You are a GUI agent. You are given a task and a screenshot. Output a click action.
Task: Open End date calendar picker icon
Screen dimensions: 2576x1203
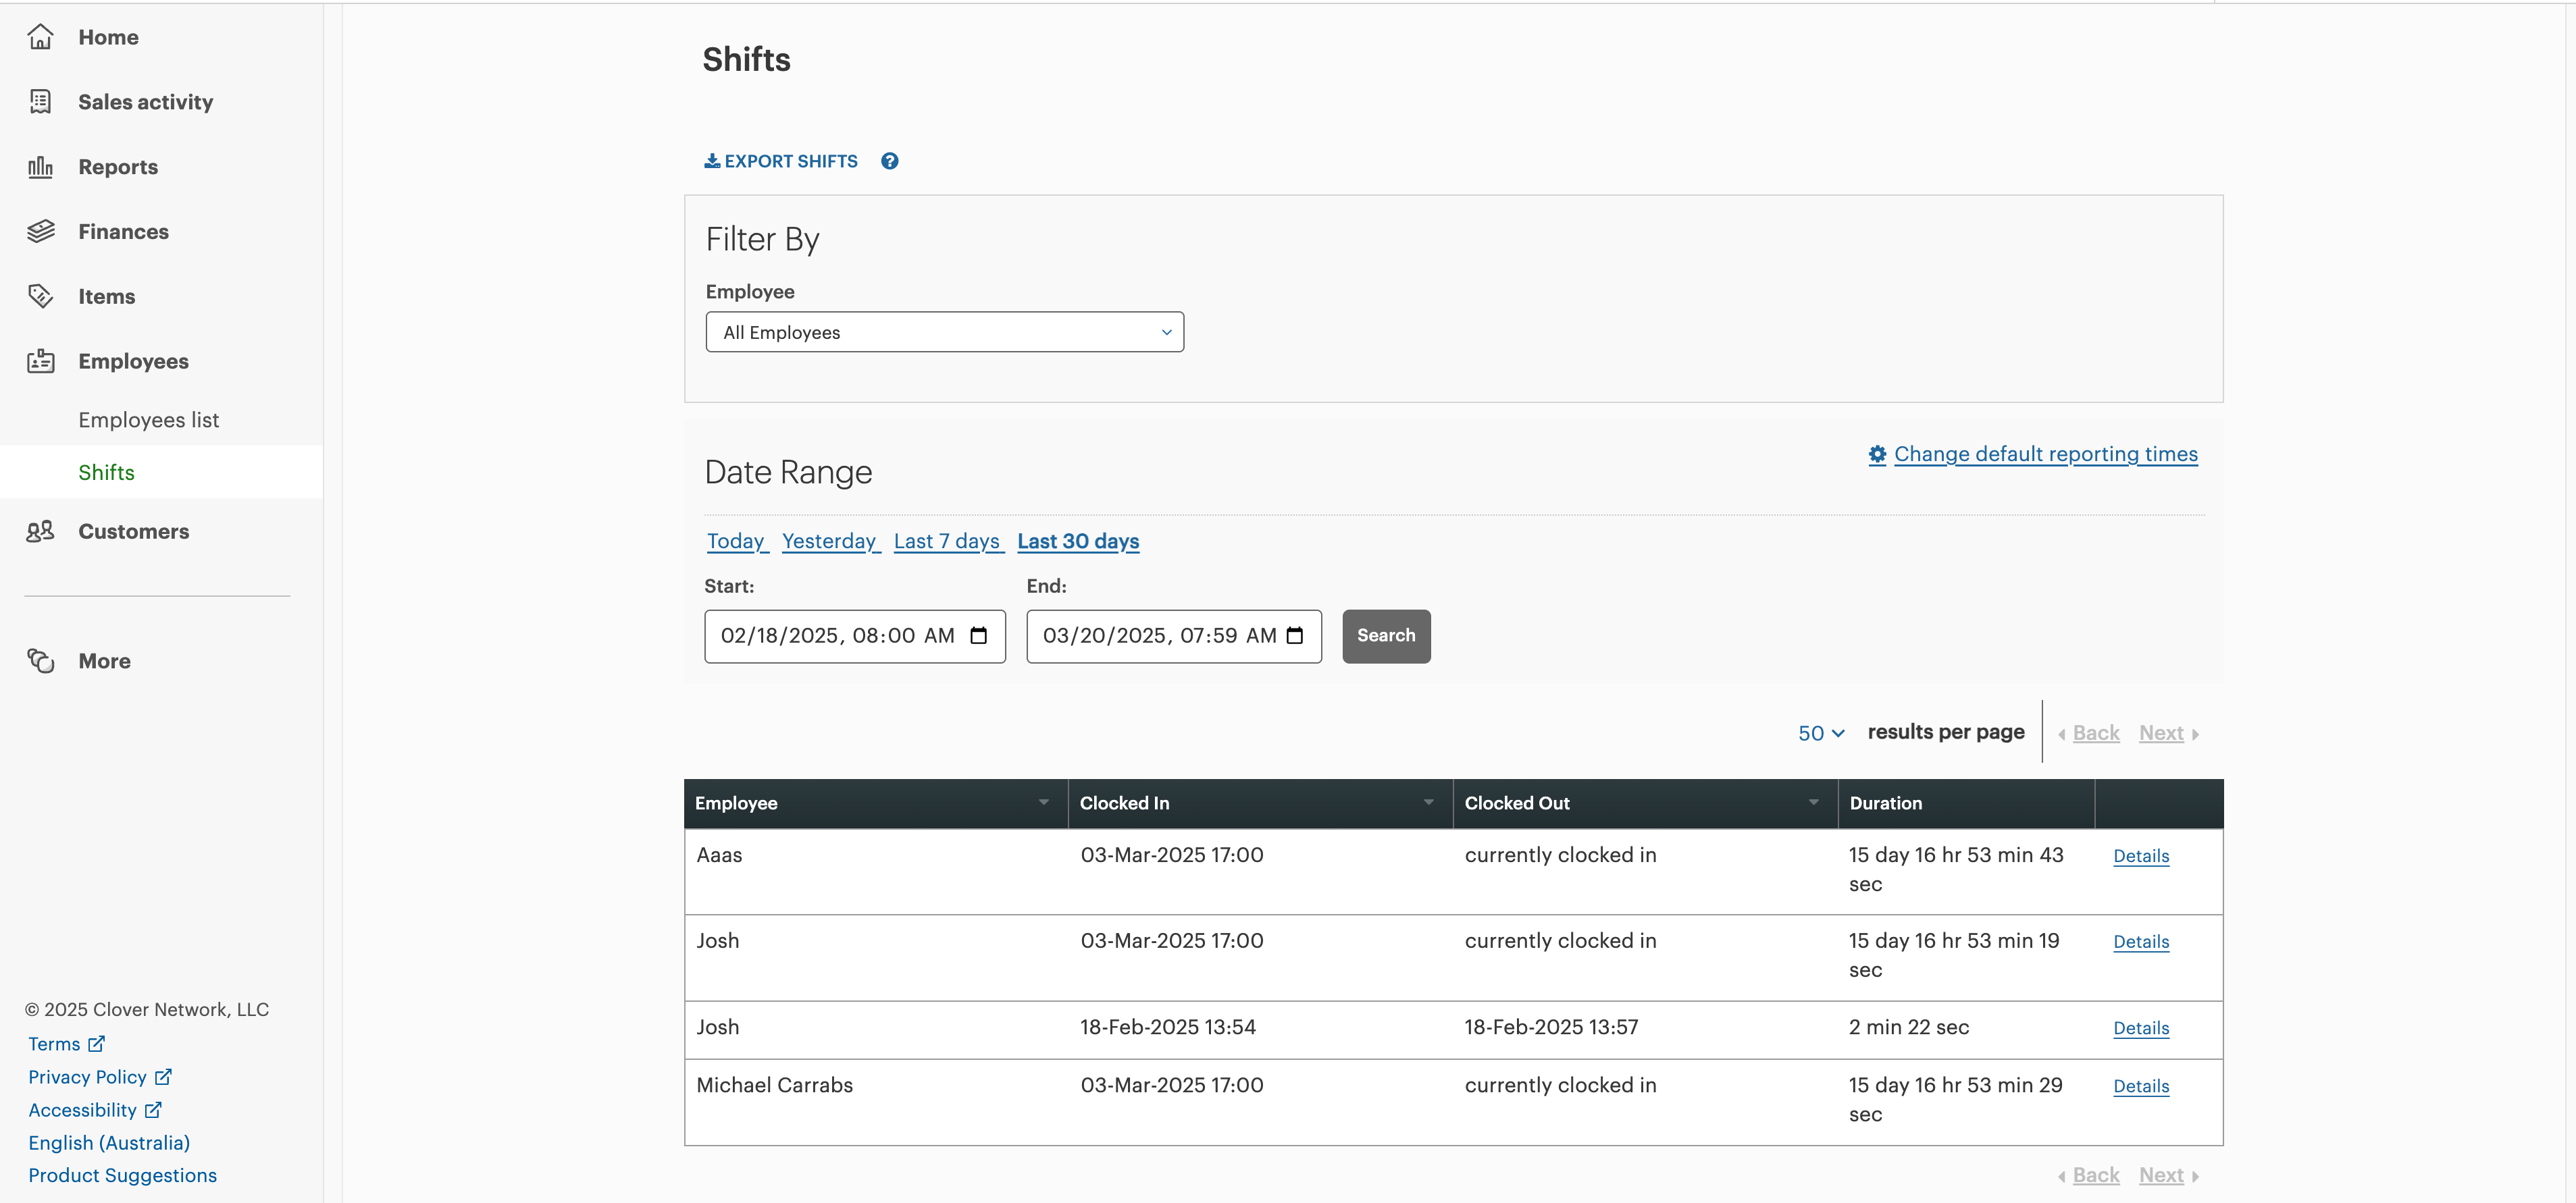[x=1294, y=635]
